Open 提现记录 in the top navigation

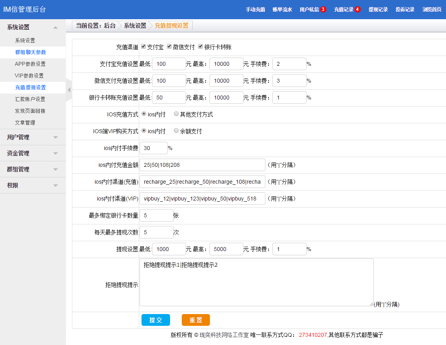tap(378, 9)
